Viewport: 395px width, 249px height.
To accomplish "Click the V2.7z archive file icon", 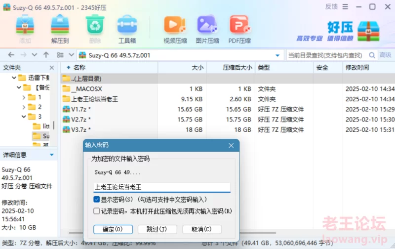I will point(66,119).
